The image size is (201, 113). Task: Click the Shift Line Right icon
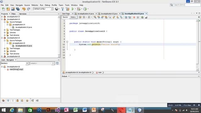pyautogui.click(x=130, y=17)
